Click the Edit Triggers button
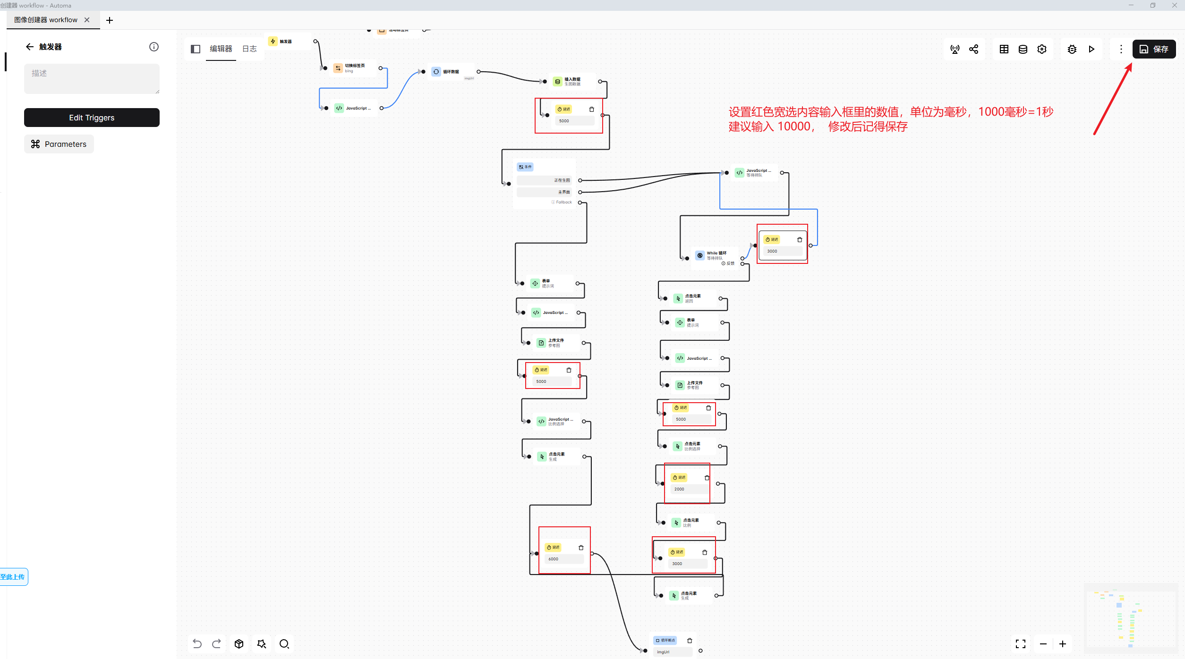The width and height of the screenshot is (1185, 659). (92, 118)
